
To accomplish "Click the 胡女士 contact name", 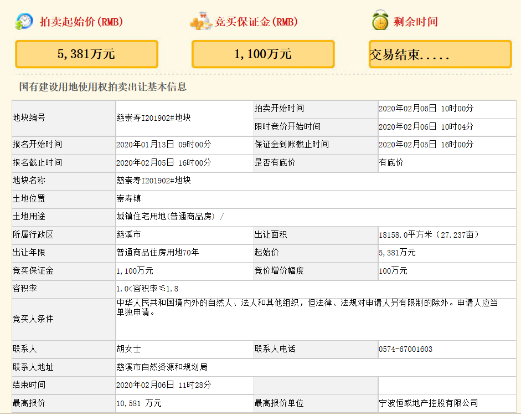I will [128, 349].
